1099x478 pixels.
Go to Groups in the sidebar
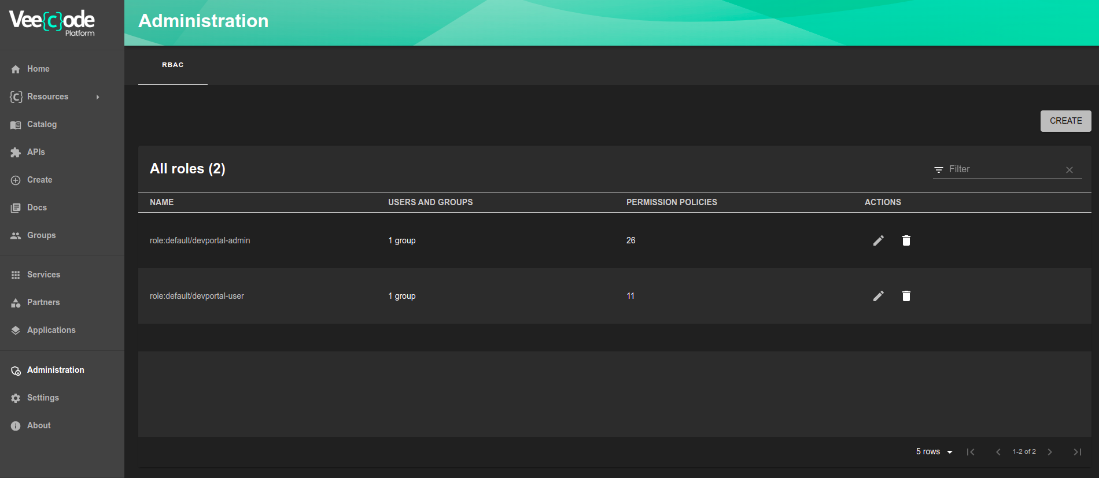[x=41, y=235]
